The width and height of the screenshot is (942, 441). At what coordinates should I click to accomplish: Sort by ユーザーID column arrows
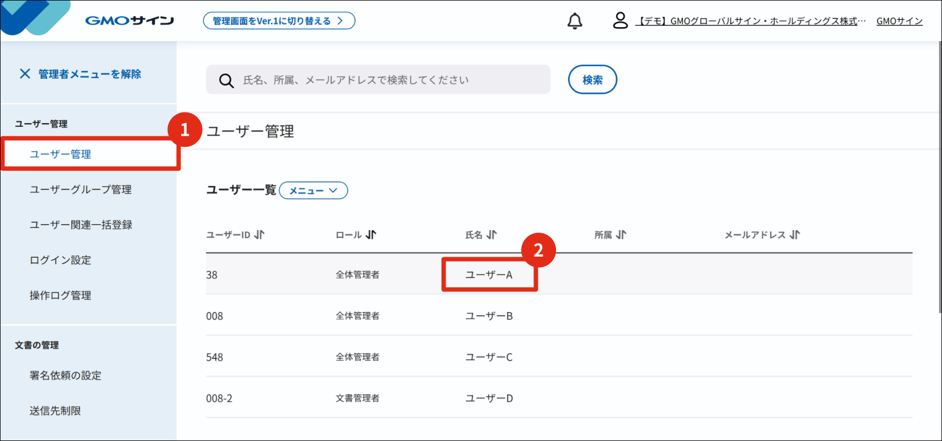tap(259, 235)
